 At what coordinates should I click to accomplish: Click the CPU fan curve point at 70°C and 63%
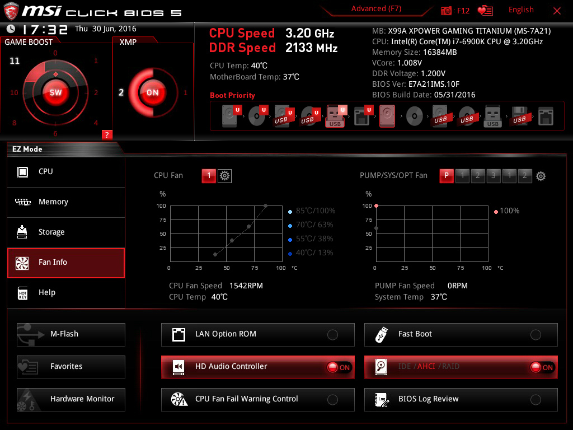(249, 227)
